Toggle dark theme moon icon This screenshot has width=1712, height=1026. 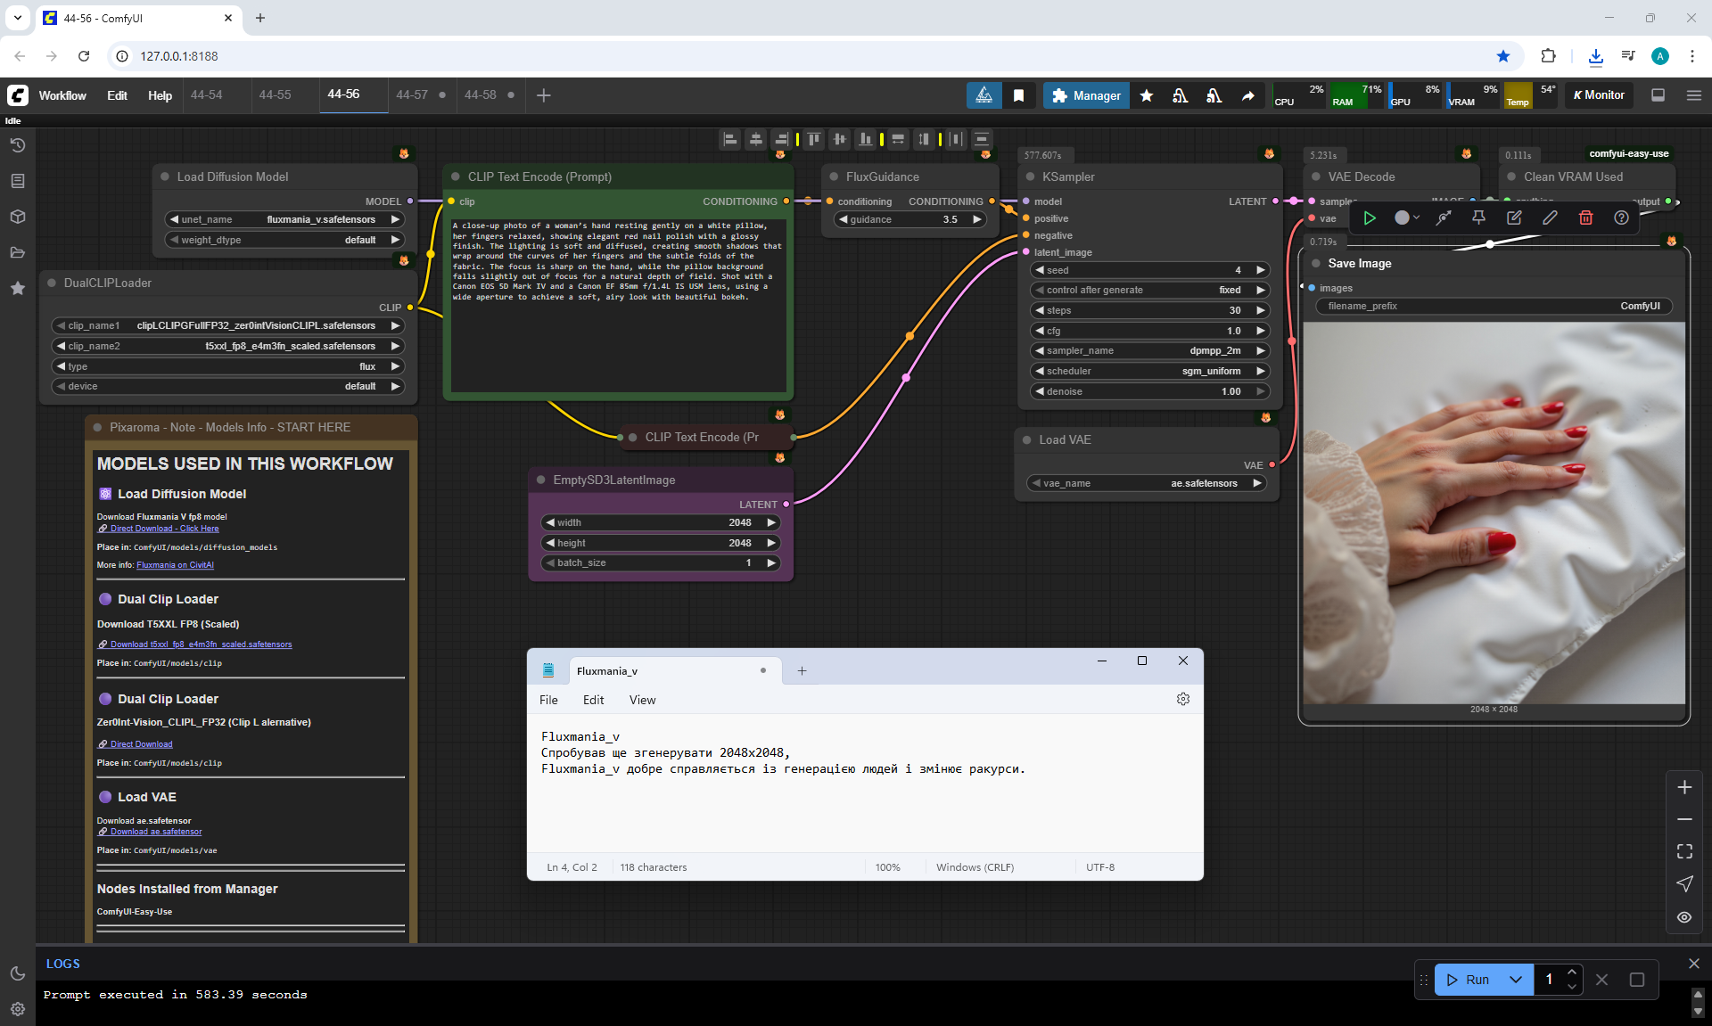pyautogui.click(x=17, y=973)
